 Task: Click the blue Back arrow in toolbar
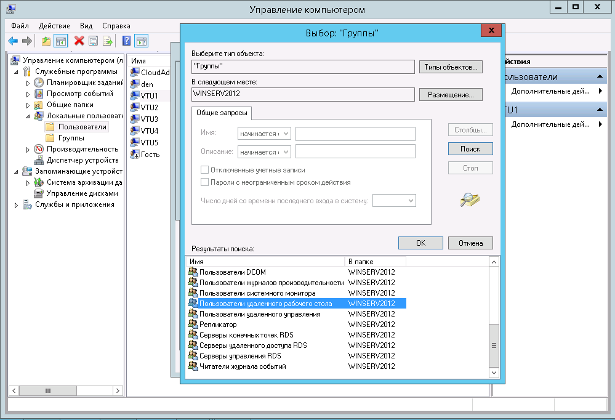coord(13,41)
